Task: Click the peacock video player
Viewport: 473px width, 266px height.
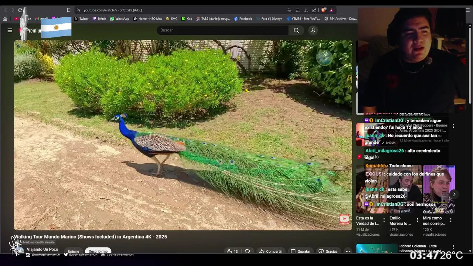Action: [x=183, y=135]
